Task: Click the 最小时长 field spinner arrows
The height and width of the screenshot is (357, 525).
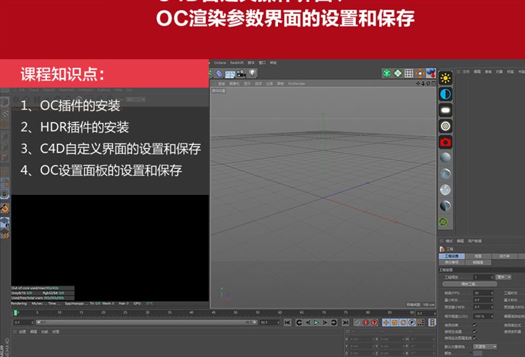Action: point(492,300)
